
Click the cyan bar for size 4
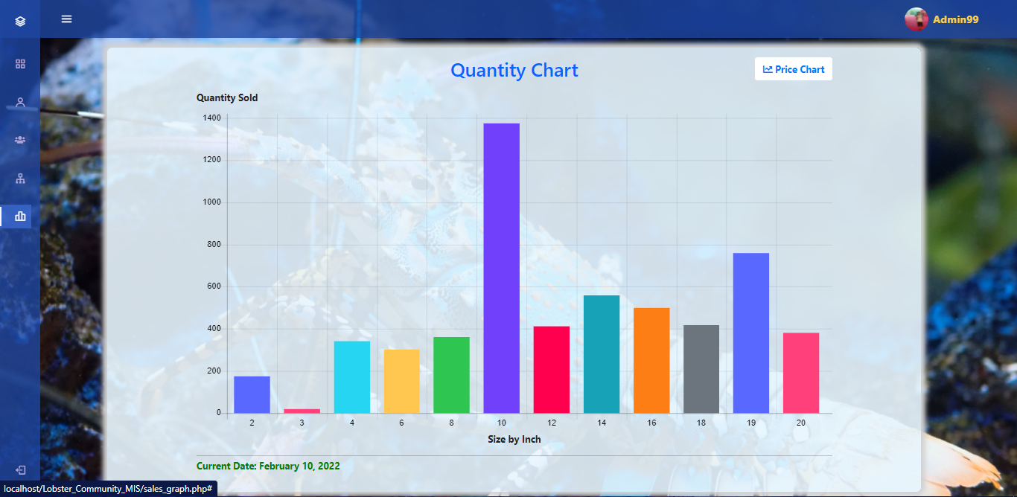point(352,377)
